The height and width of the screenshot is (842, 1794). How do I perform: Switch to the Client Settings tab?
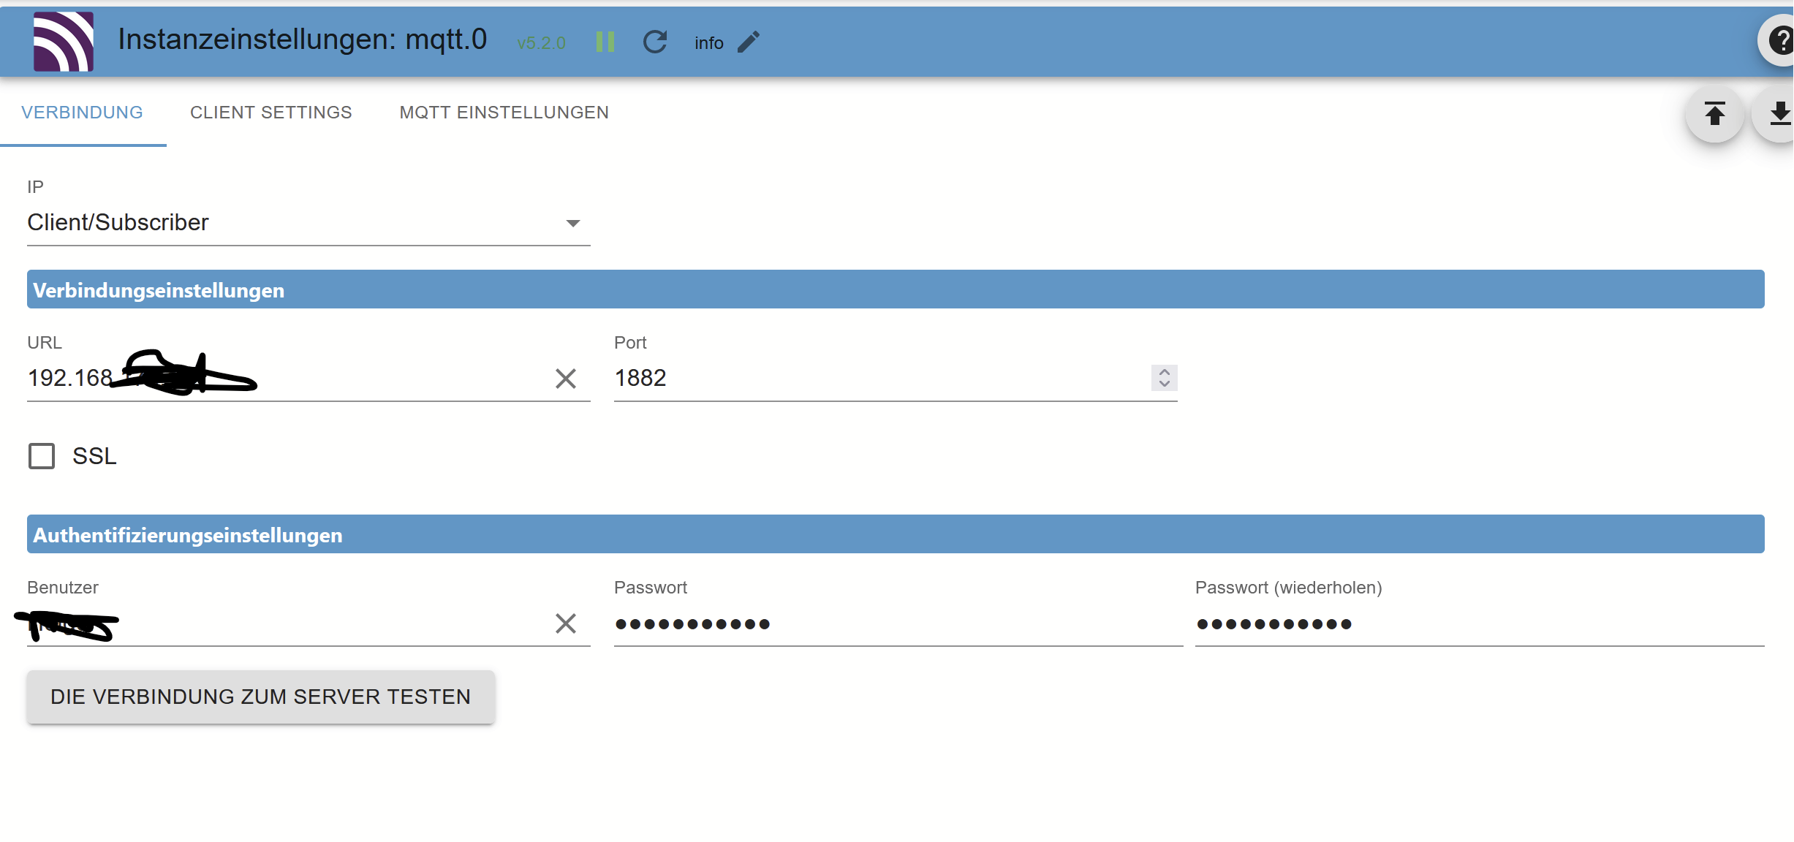pos(271,113)
